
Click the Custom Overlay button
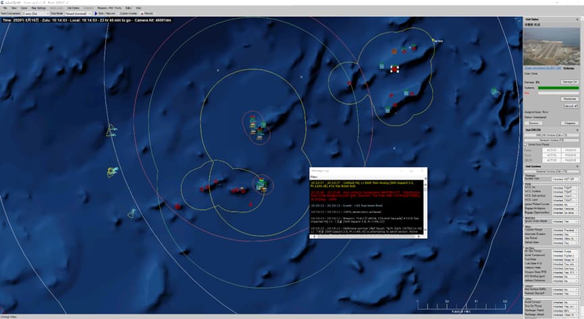pyautogui.click(x=128, y=13)
